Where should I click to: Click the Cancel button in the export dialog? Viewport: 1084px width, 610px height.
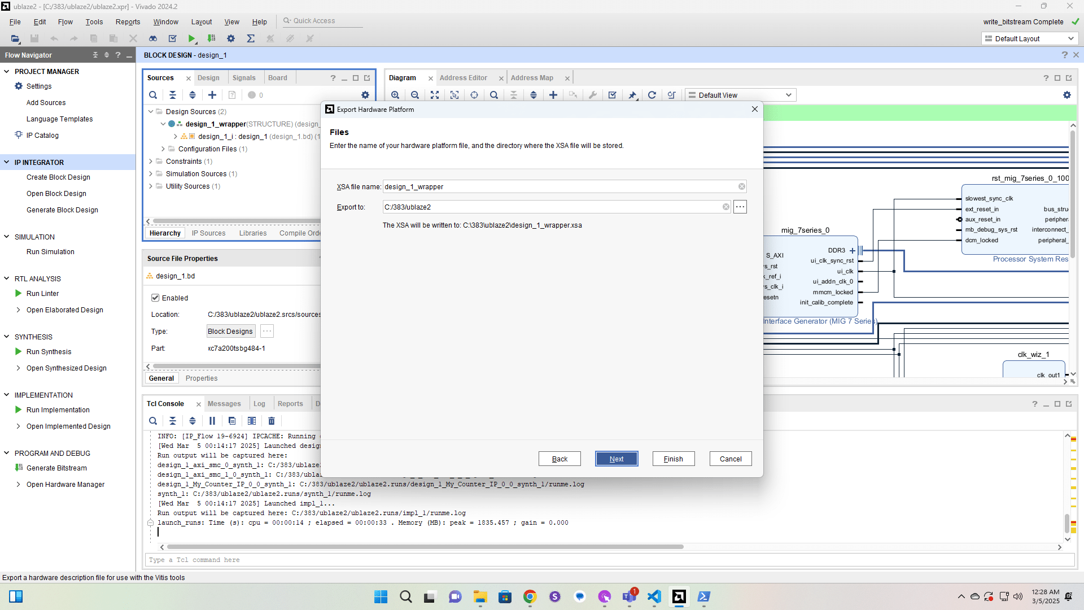[731, 459]
